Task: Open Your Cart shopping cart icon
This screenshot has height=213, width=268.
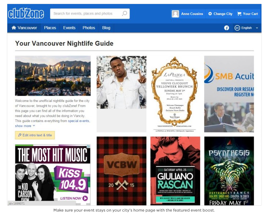Action: (239, 14)
